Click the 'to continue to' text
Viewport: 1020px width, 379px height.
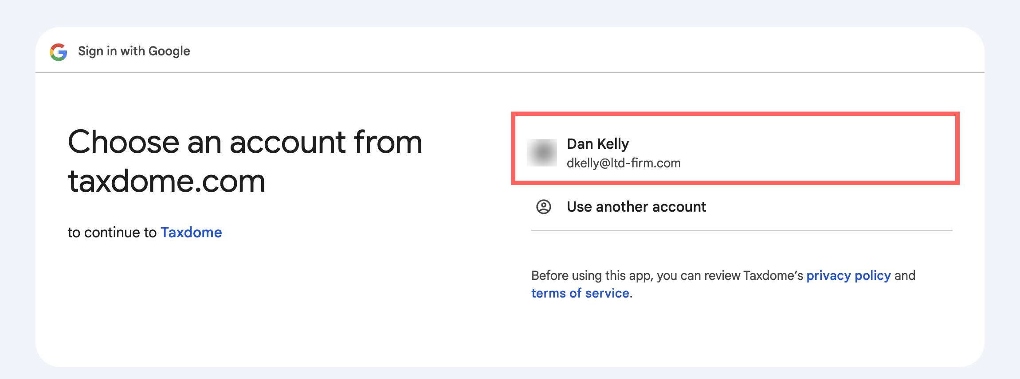coord(112,232)
